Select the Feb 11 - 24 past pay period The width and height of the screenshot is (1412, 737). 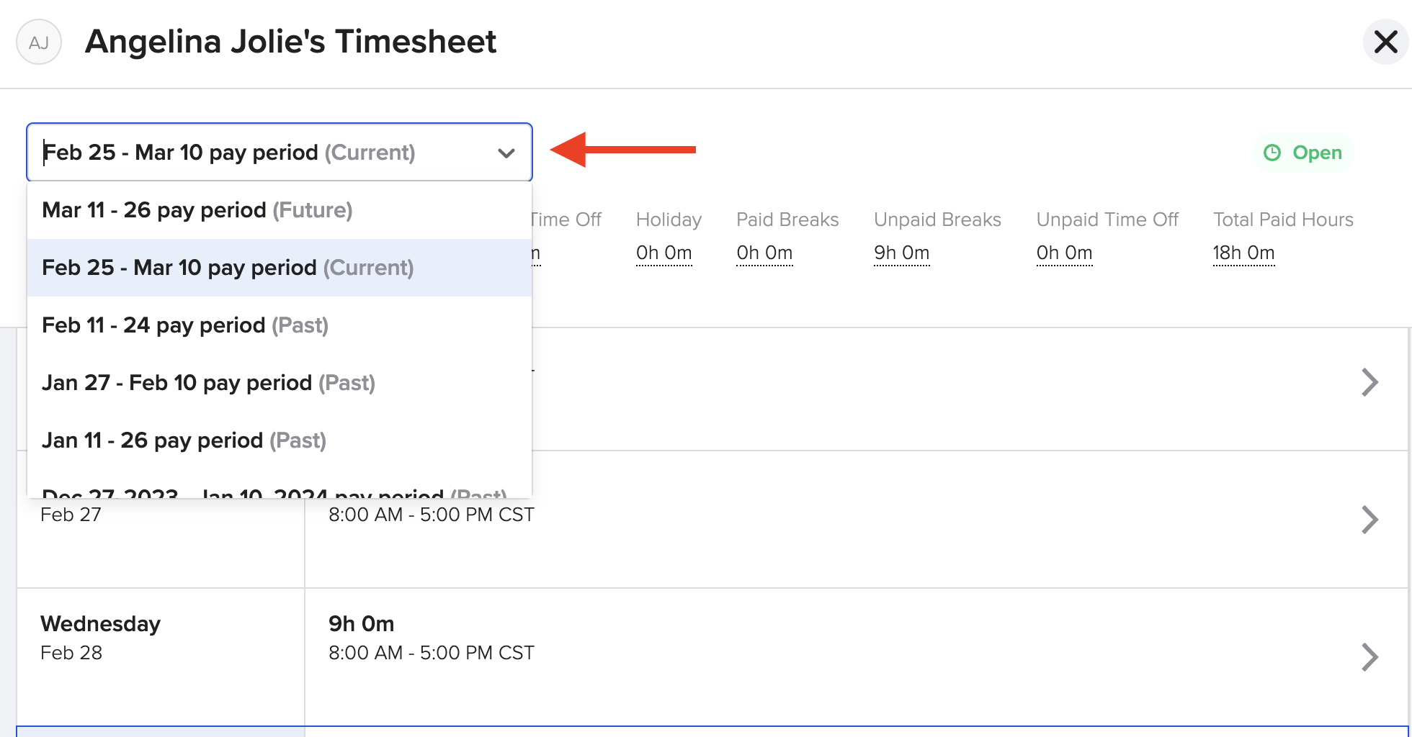[184, 325]
